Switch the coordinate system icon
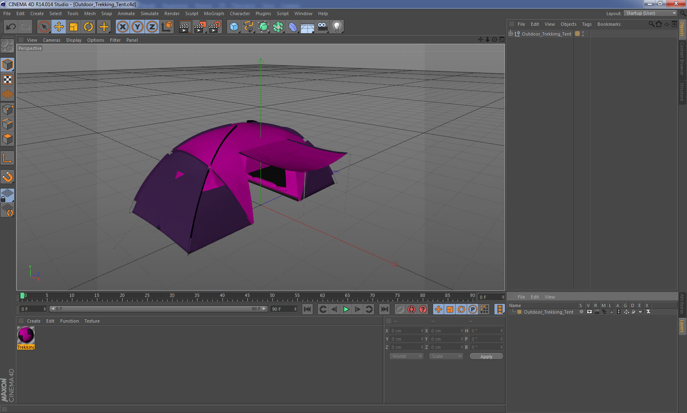 [x=166, y=27]
